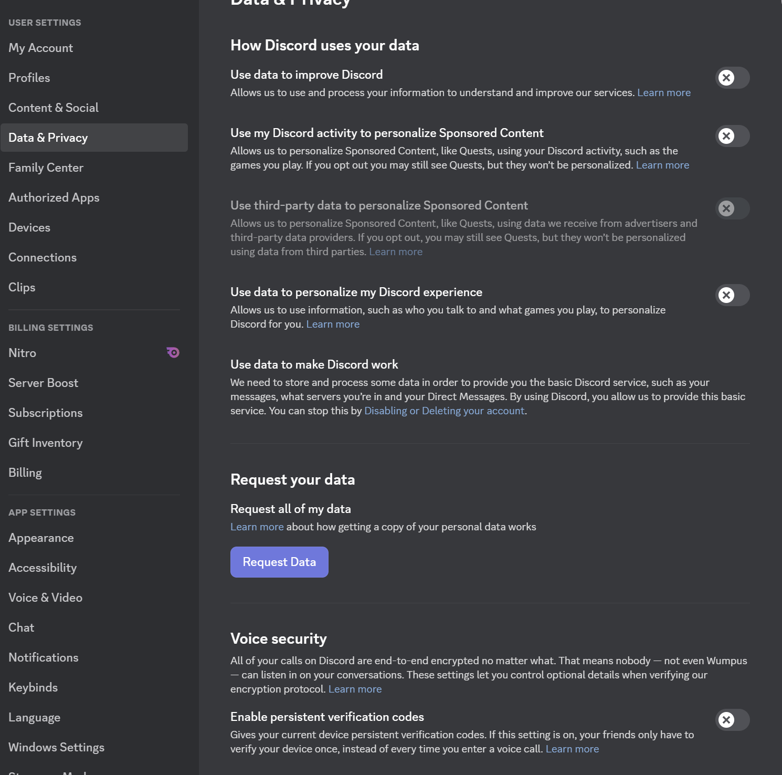The width and height of the screenshot is (782, 775).
Task: Toggle third-party data Sponsored Content switch
Action: pos(733,209)
